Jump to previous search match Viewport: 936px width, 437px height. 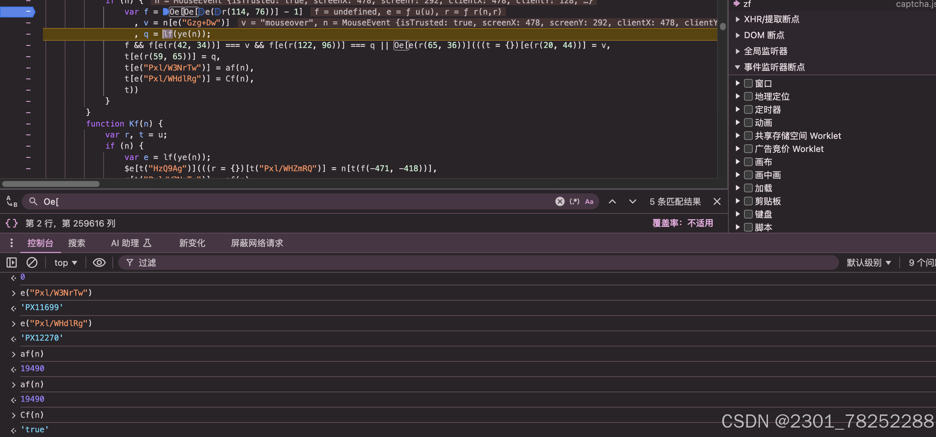612,201
